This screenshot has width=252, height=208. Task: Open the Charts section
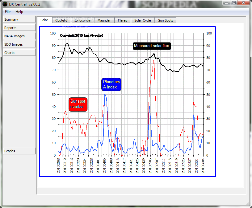(19, 53)
